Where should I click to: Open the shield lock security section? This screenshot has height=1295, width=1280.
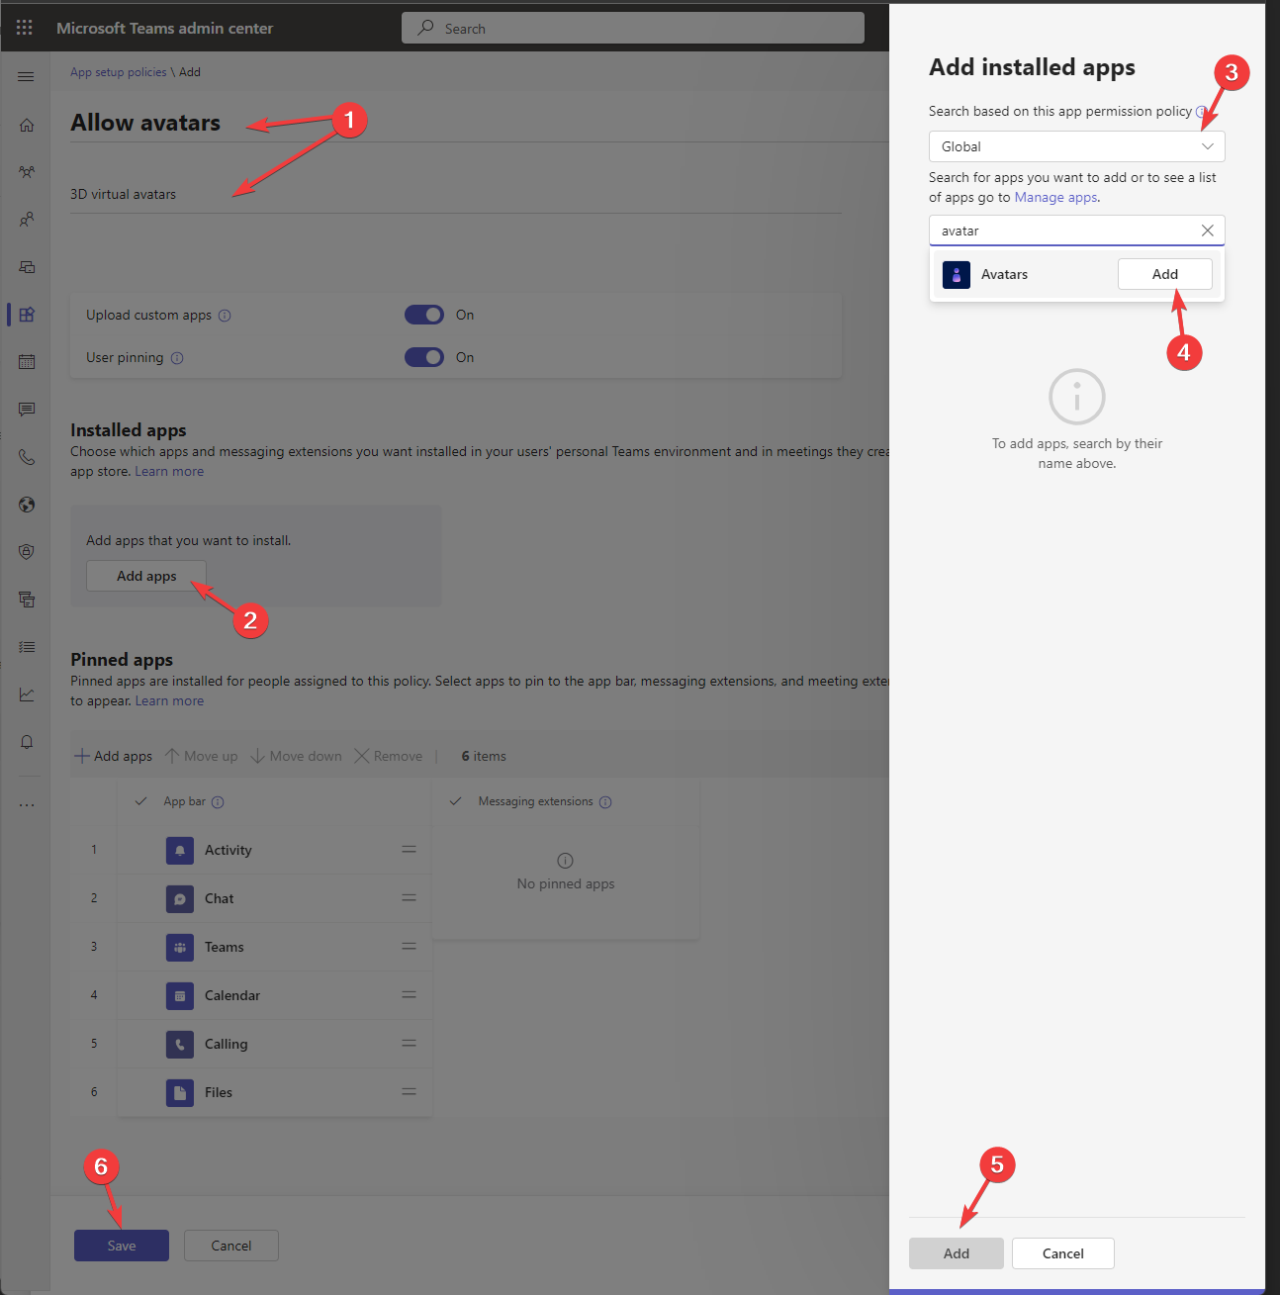click(27, 552)
